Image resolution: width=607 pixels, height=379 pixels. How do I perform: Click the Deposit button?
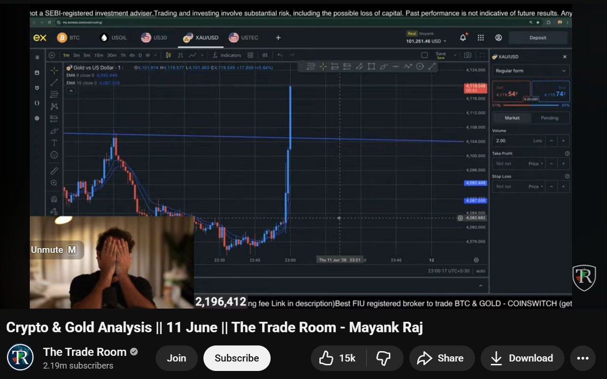[x=538, y=38]
